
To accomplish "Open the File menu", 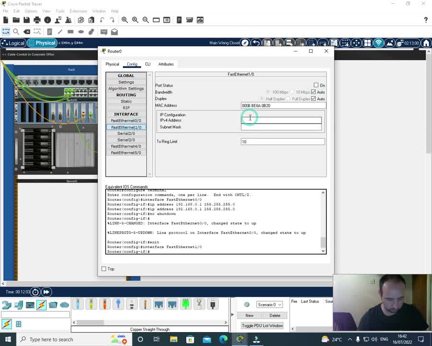I will click(5, 11).
